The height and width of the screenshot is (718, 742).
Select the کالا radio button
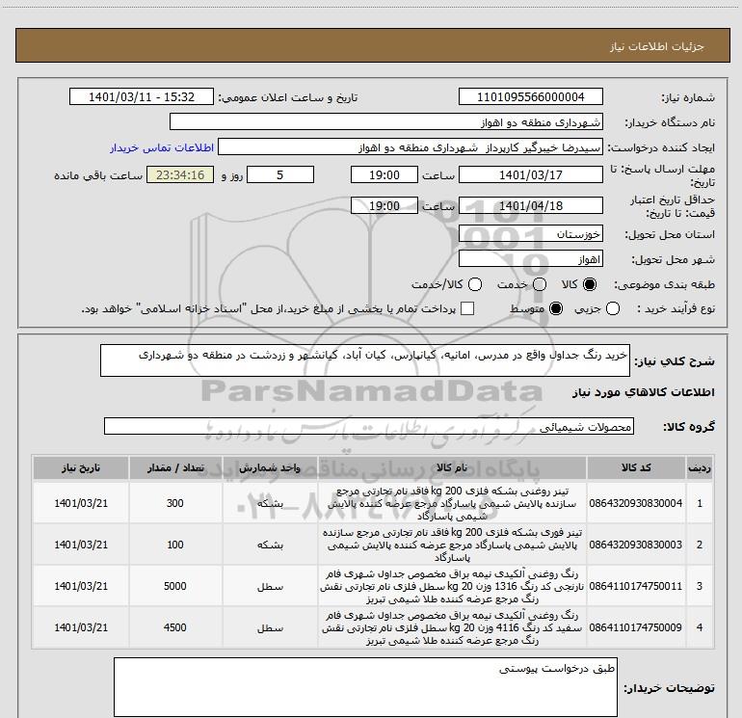(590, 284)
